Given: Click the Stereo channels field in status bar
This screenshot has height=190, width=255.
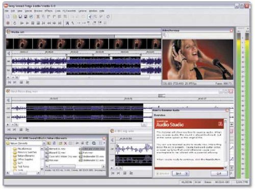Looking at the screenshot, I should (208, 182).
